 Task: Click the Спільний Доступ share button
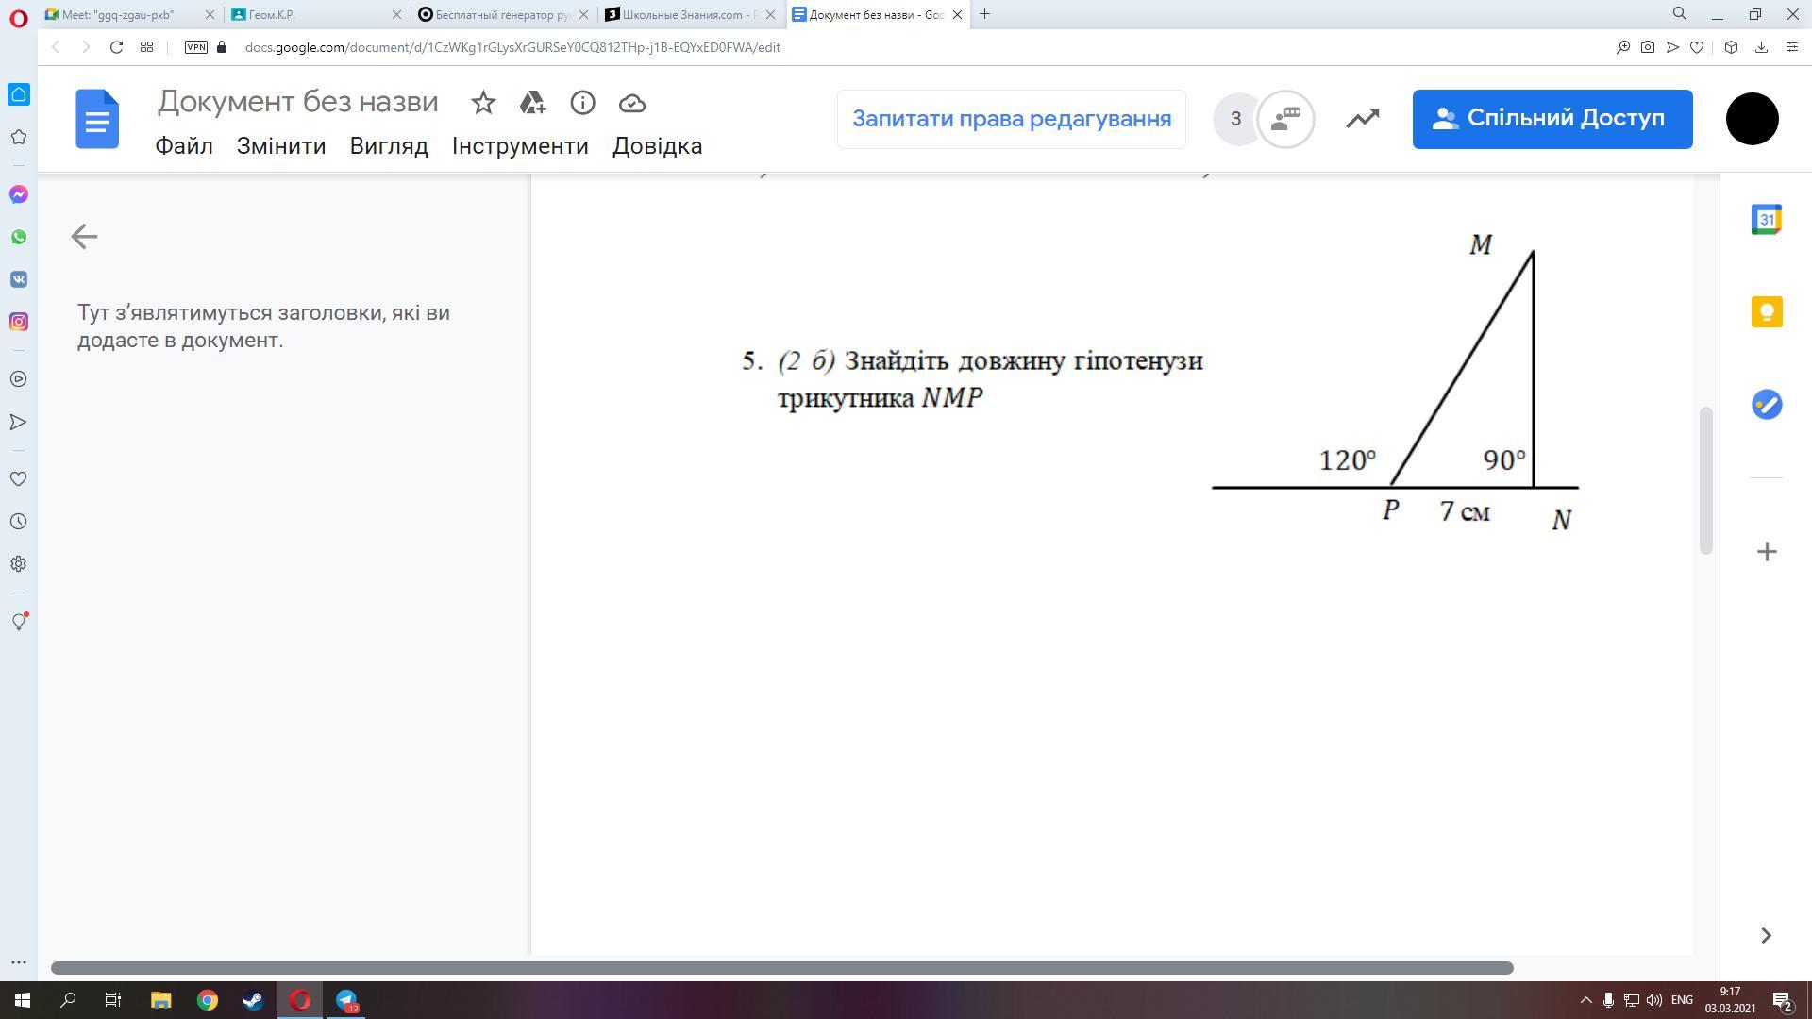tap(1552, 119)
